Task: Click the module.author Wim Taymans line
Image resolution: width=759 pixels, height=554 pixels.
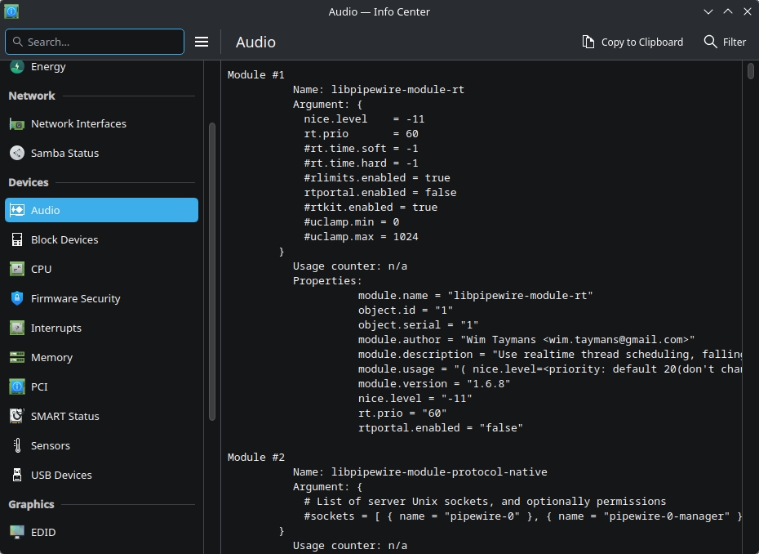Action: [526, 339]
